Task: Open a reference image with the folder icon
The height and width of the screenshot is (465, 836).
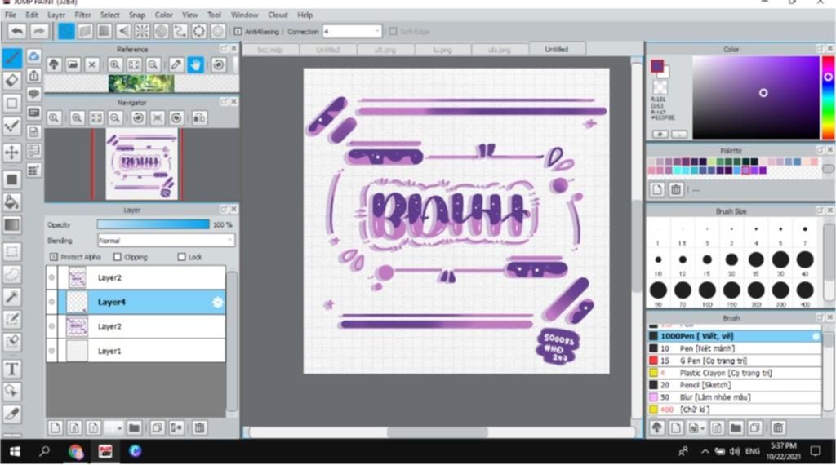Action: coord(73,65)
